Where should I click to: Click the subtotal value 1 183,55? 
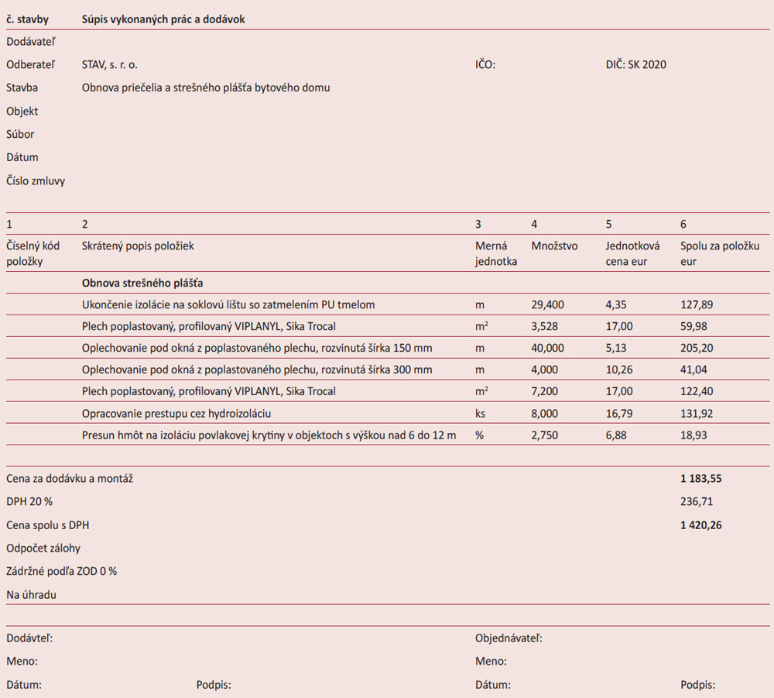point(700,479)
